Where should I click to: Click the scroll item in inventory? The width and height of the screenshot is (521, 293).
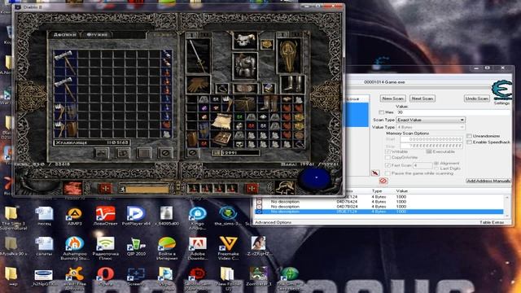[x=221, y=121]
